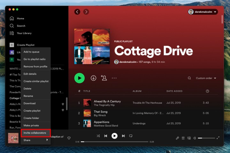230x153 pixels.
Task: Like the current song with heart icon
Action: 69,138
